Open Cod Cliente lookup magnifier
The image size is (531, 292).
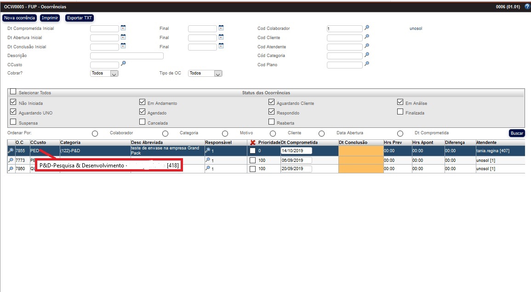click(367, 37)
